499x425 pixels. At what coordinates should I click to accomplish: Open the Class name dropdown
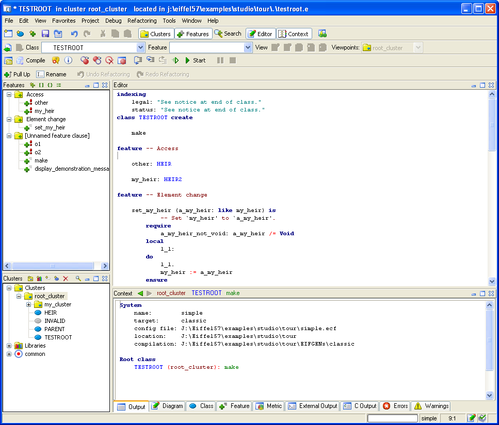140,47
